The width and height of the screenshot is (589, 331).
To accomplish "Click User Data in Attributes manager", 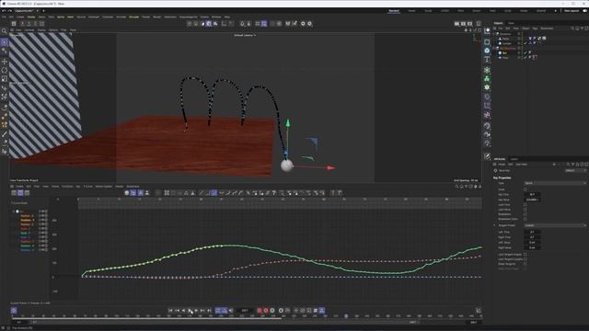I will (521, 165).
